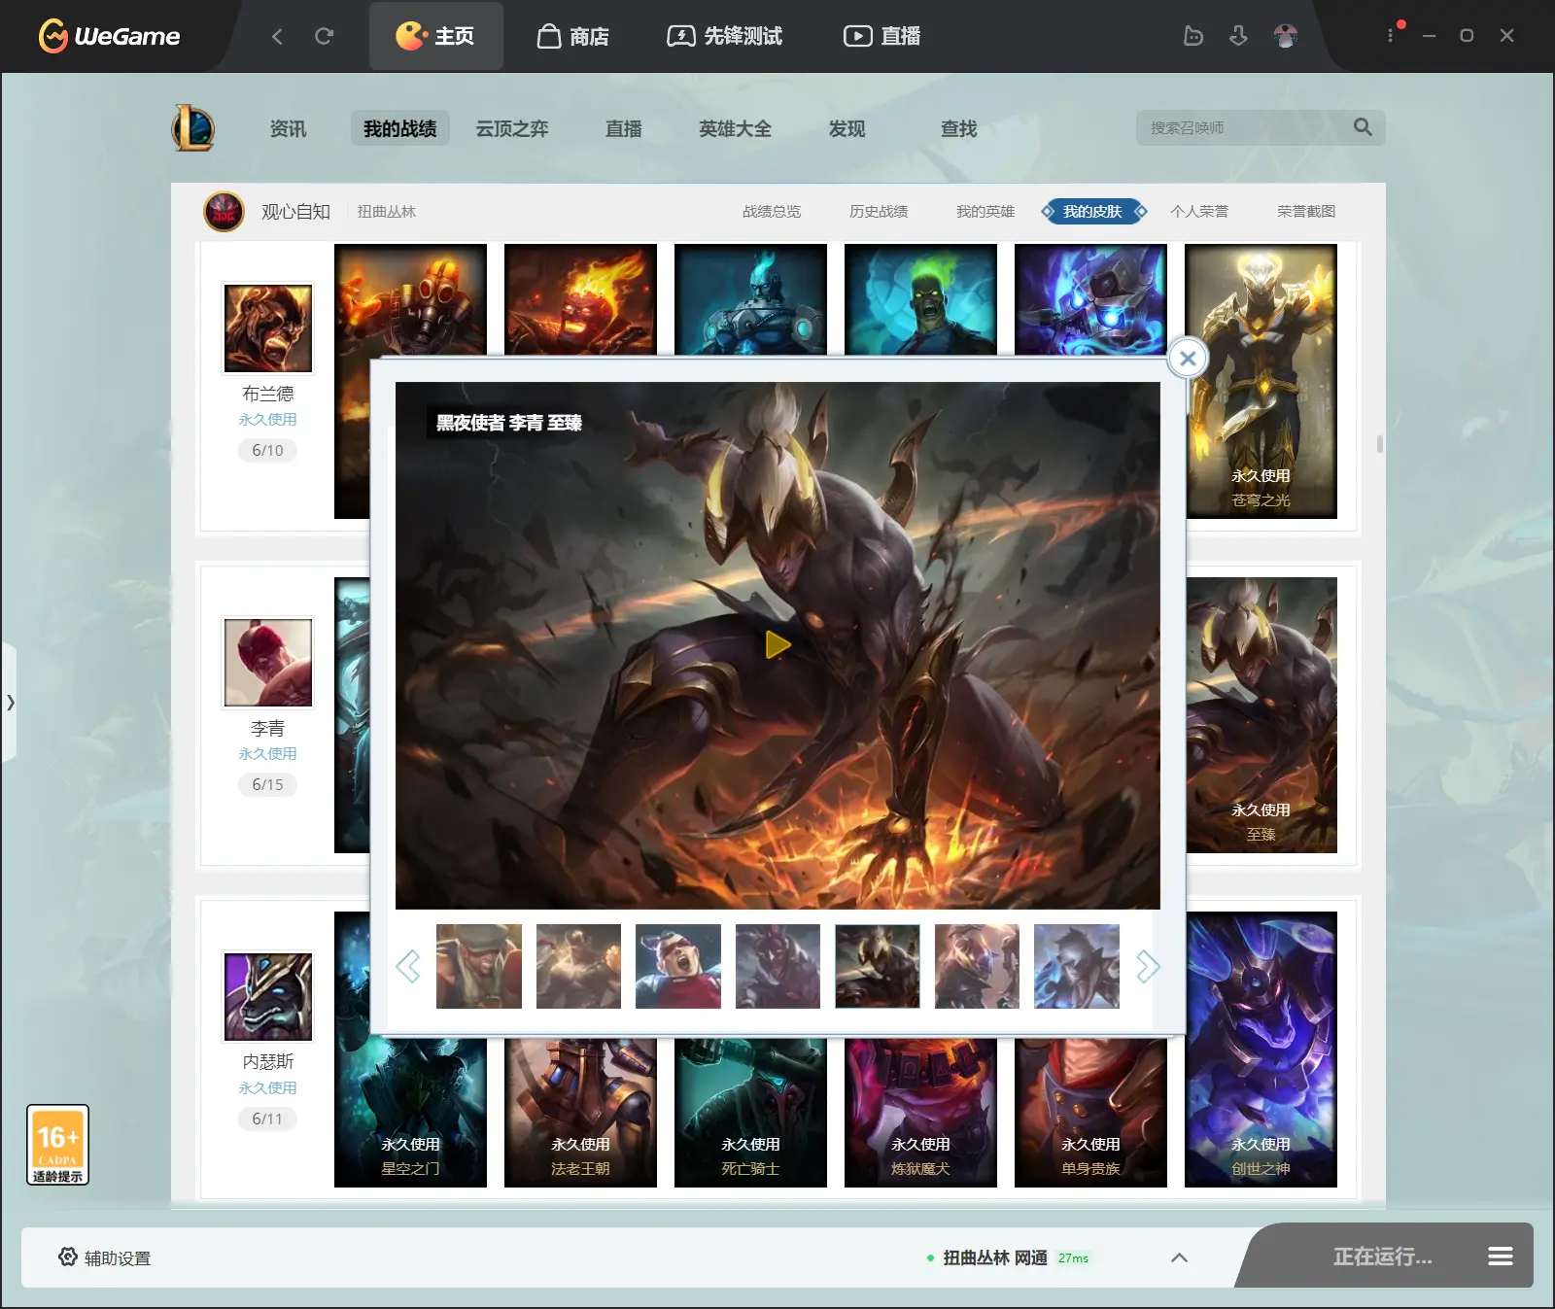The width and height of the screenshot is (1555, 1309).
Task: Show previous skin thumbnails with left arrow
Action: point(408,966)
